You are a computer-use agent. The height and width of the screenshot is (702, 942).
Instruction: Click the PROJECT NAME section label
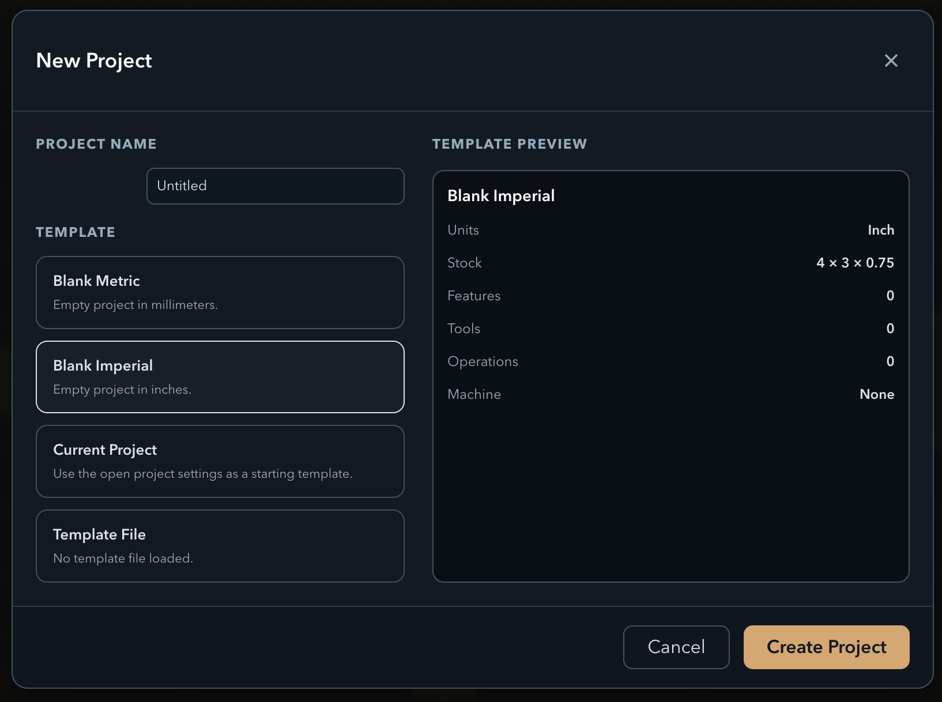tap(96, 144)
